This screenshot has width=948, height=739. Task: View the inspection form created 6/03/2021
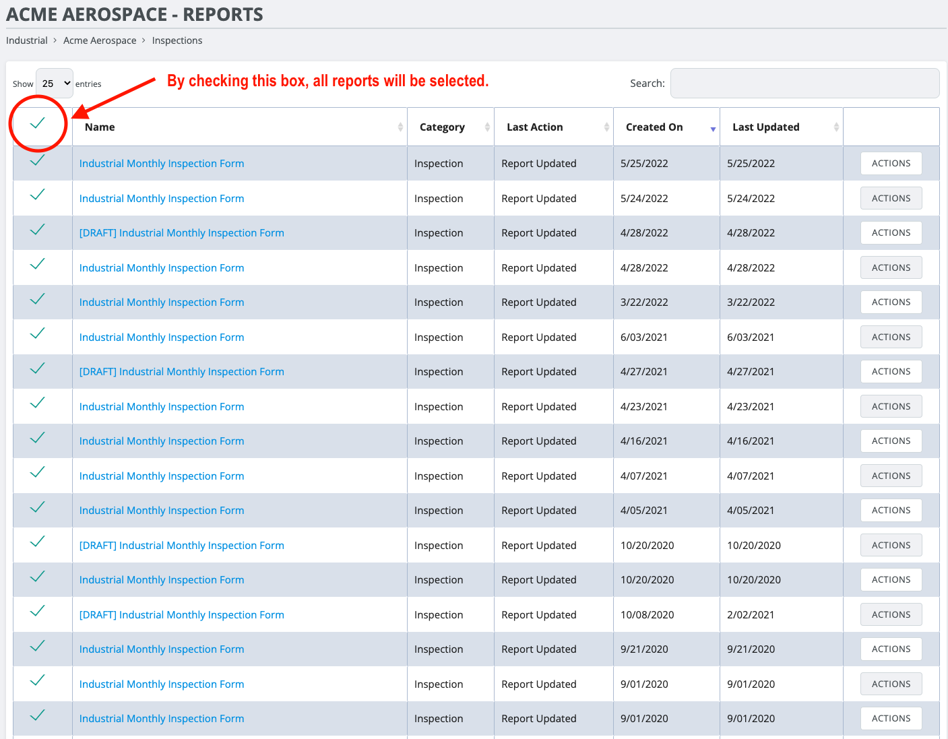(162, 338)
